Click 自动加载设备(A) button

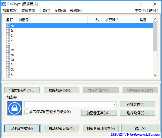click(x=61, y=129)
